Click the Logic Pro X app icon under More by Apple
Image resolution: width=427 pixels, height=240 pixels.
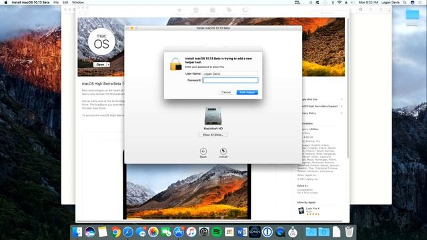click(x=301, y=211)
